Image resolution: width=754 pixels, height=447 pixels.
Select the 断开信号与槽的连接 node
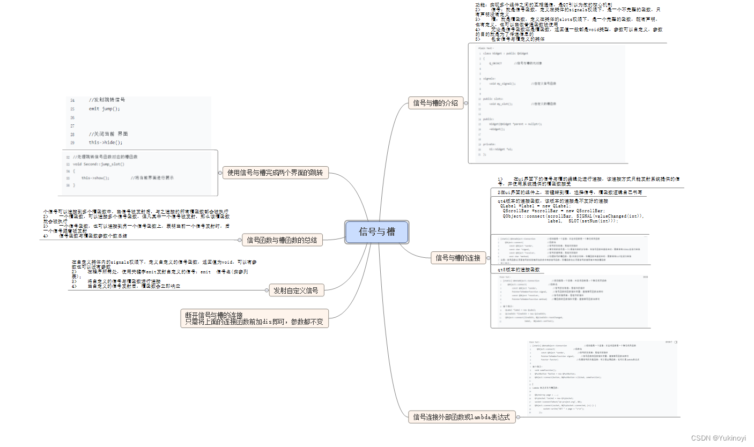254,318
